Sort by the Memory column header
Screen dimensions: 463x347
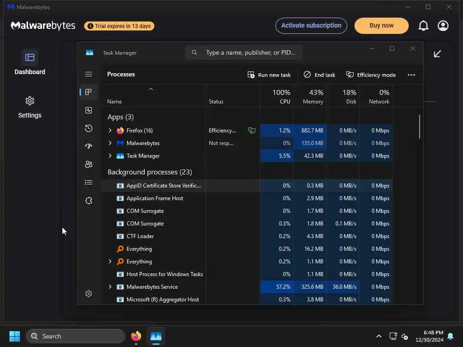(x=310, y=97)
